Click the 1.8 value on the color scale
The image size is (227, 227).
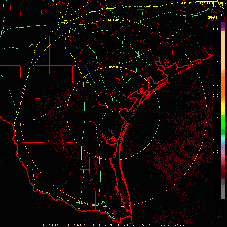[216, 140]
